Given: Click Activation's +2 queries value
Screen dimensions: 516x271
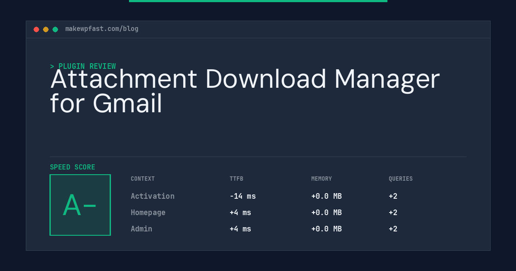Looking at the screenshot, I should pos(393,196).
